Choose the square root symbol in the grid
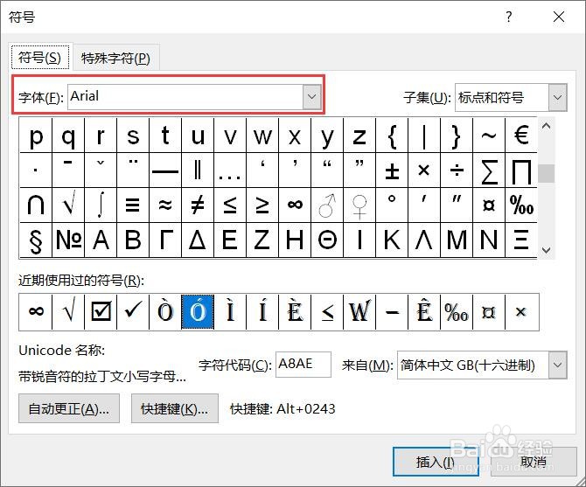 click(x=68, y=205)
